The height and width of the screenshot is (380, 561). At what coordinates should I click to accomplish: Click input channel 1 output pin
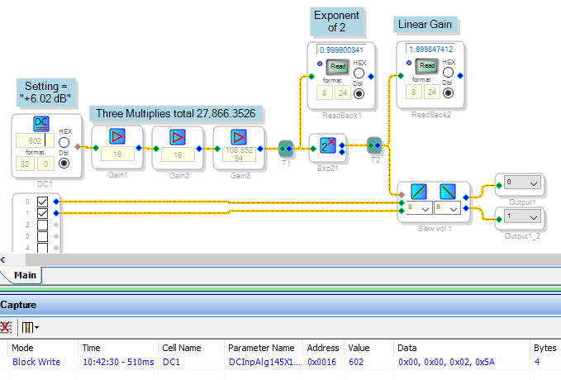pyautogui.click(x=56, y=213)
